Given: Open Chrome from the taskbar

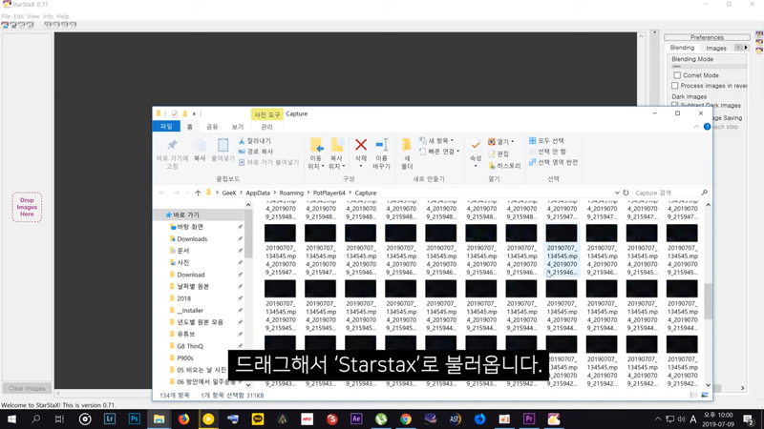Looking at the screenshot, I should pos(405,419).
